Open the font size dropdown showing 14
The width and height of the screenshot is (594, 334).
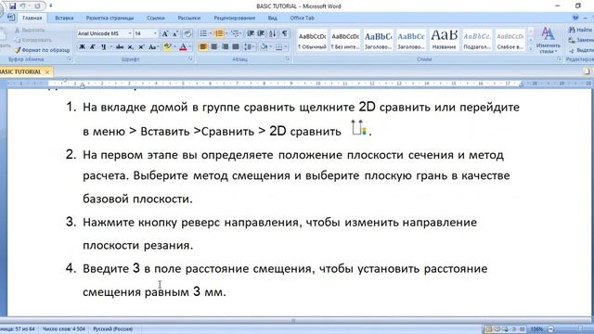tap(155, 33)
